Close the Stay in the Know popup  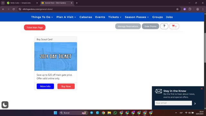coord(202,89)
